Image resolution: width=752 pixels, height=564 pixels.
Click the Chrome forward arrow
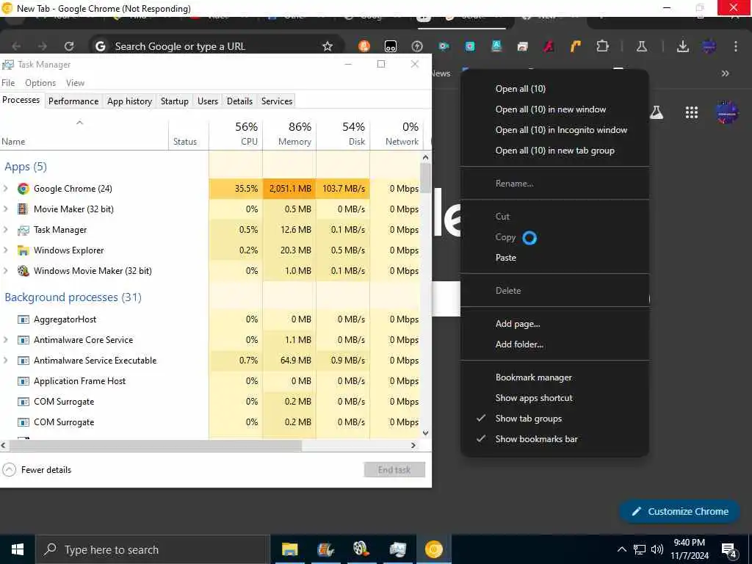tap(43, 46)
